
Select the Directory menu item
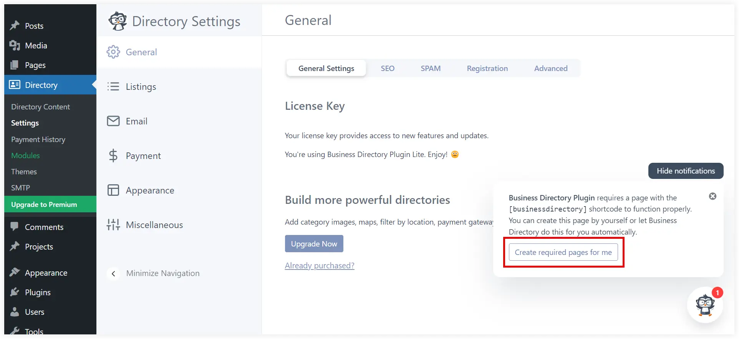(50, 84)
